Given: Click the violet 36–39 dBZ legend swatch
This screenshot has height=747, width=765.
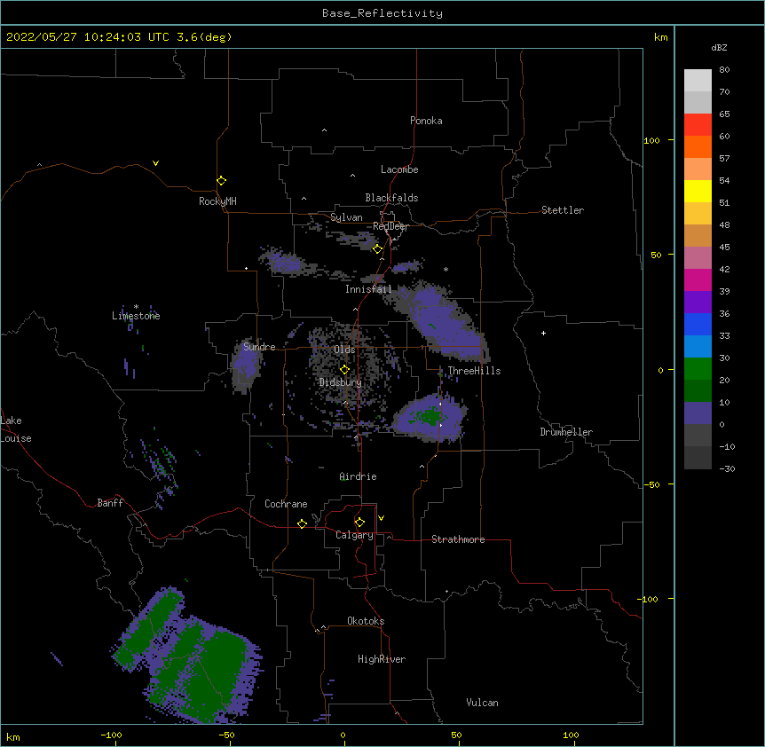Looking at the screenshot, I should [x=698, y=303].
